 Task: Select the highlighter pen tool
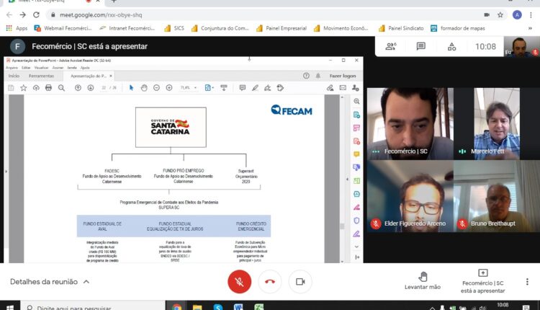255,88
